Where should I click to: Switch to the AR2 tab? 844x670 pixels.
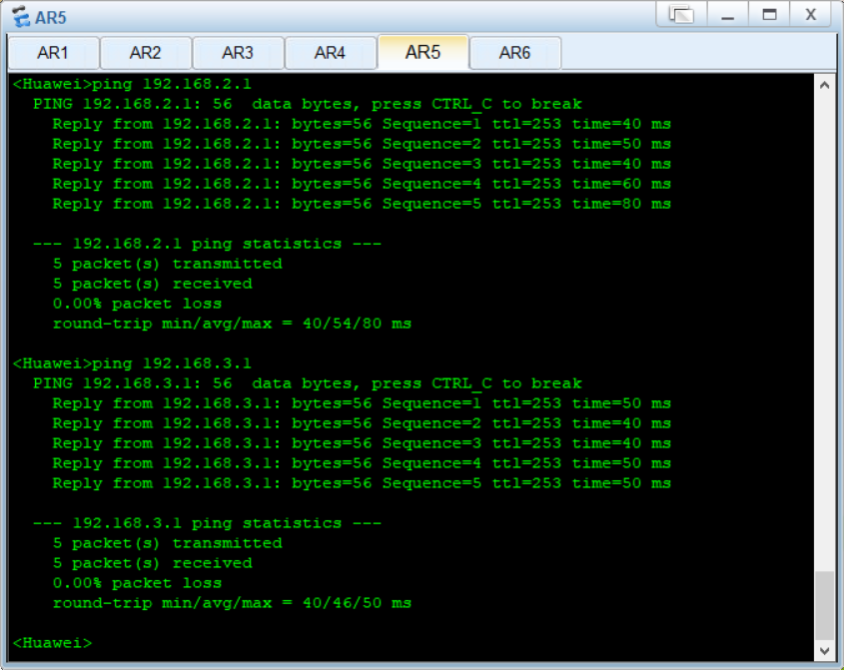(x=146, y=53)
